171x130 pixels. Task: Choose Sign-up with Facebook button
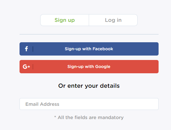point(89,49)
